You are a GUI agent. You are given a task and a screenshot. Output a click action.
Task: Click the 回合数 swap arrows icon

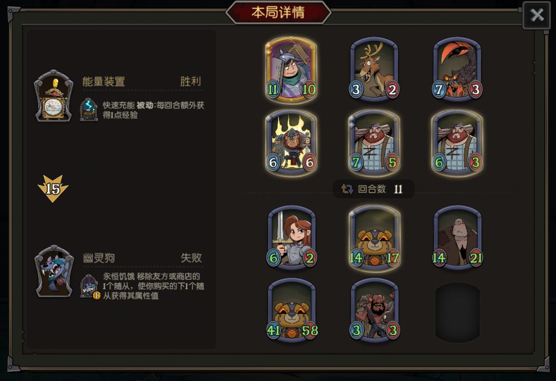click(x=347, y=189)
